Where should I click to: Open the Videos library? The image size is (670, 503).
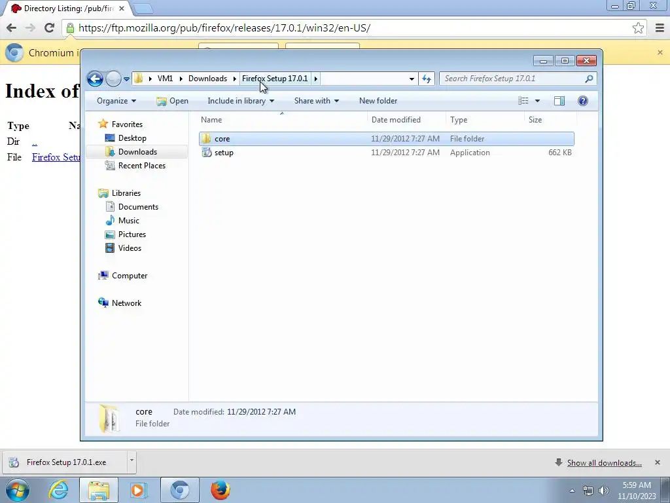(x=130, y=248)
